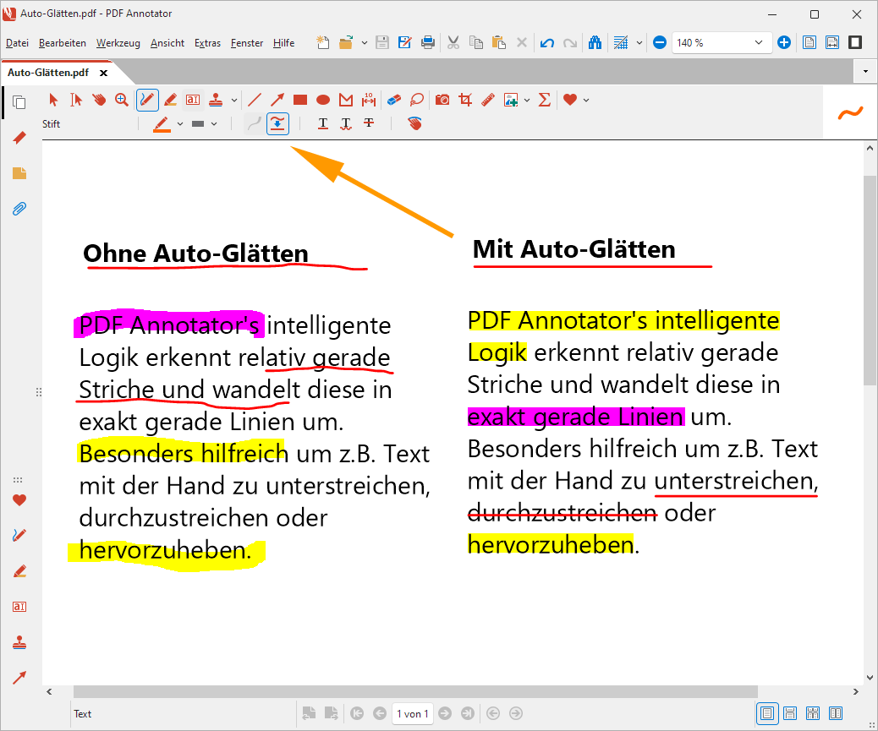Activate the snapshot camera tool
The width and height of the screenshot is (878, 731).
point(442,100)
